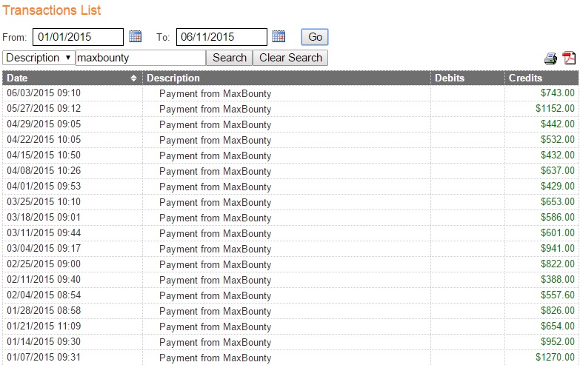Viewport: 580px width, 365px height.
Task: Open the From date calendar picker
Action: tap(135, 36)
